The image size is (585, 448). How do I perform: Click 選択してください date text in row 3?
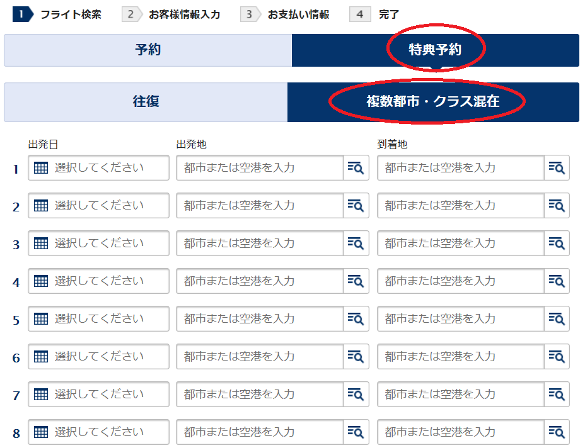[x=99, y=243]
